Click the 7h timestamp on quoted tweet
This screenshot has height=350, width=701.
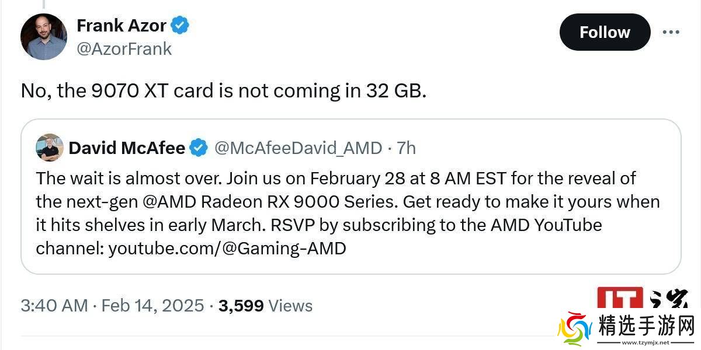point(406,148)
